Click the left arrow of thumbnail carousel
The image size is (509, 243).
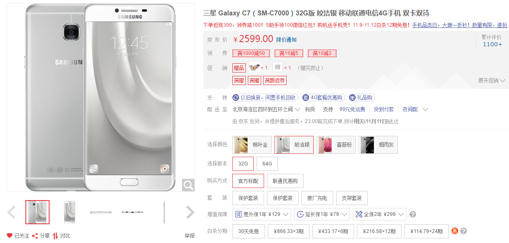(11, 212)
